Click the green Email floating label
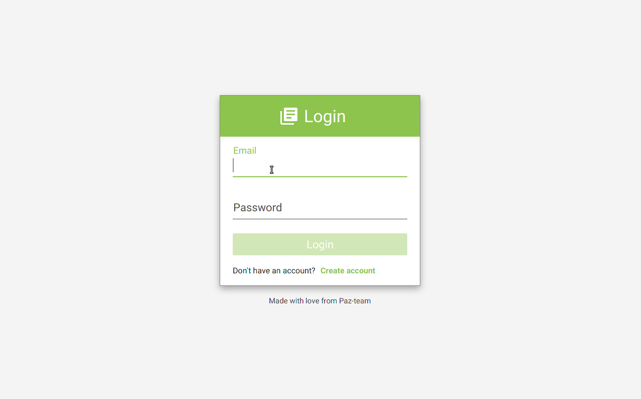 tap(245, 151)
